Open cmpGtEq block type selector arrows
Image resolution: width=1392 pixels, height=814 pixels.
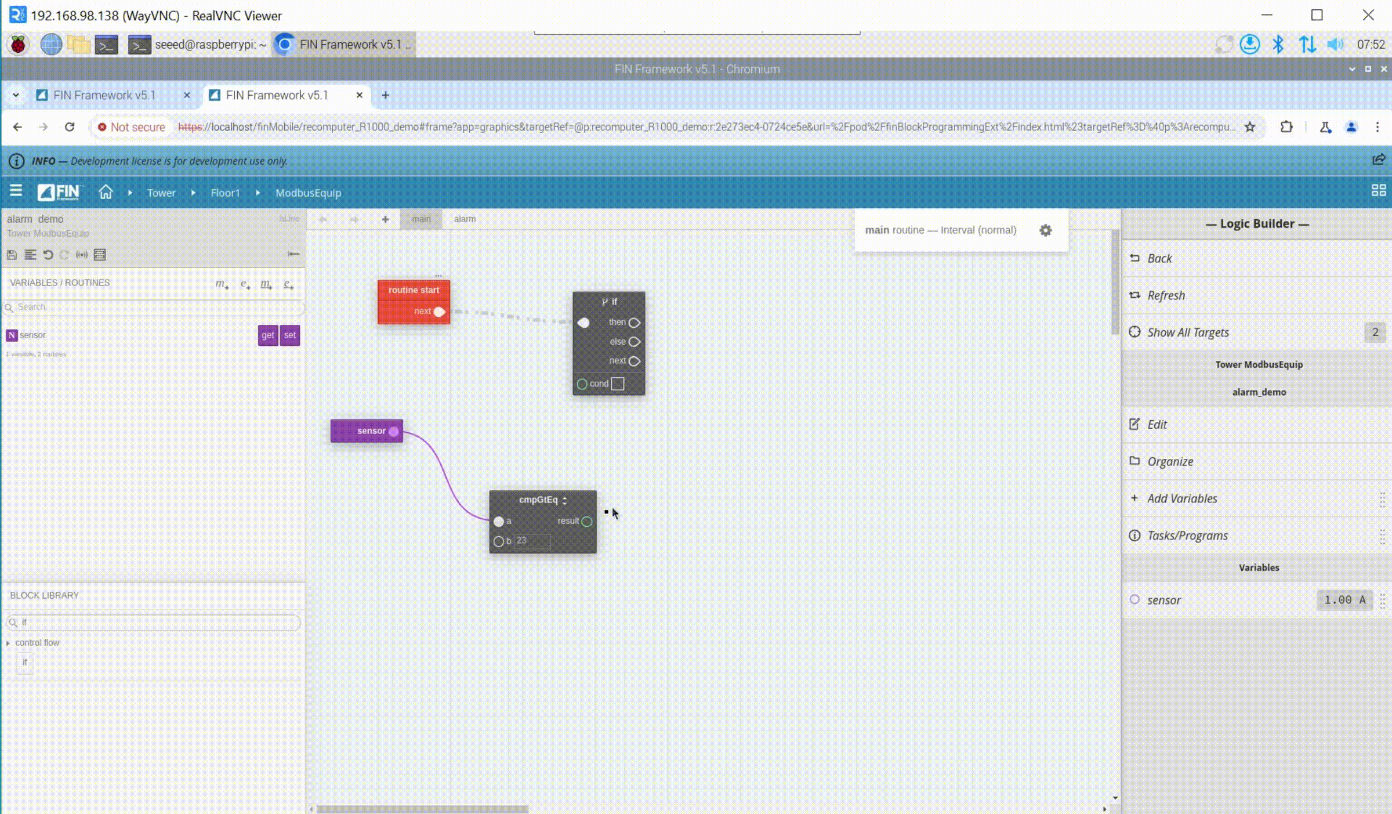pos(564,500)
